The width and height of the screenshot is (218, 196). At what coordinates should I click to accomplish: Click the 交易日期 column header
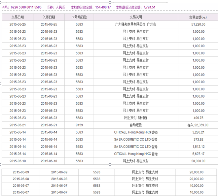(x=17, y=17)
